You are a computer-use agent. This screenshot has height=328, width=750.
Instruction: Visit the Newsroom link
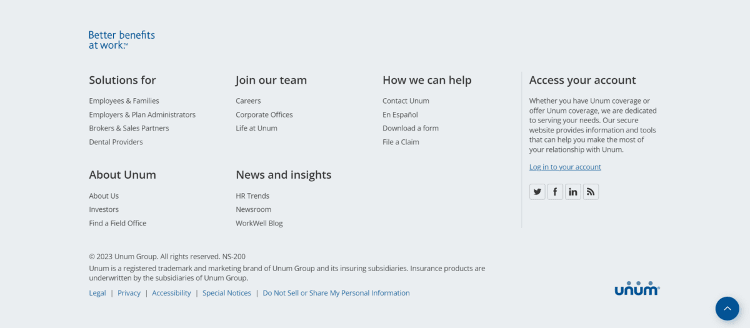(x=253, y=209)
